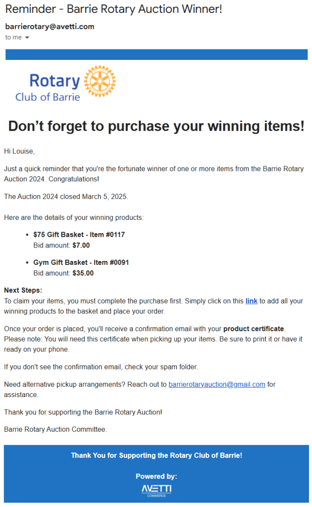Click "Barrie Rotary Auction Committee" signature

pyautogui.click(x=55, y=429)
